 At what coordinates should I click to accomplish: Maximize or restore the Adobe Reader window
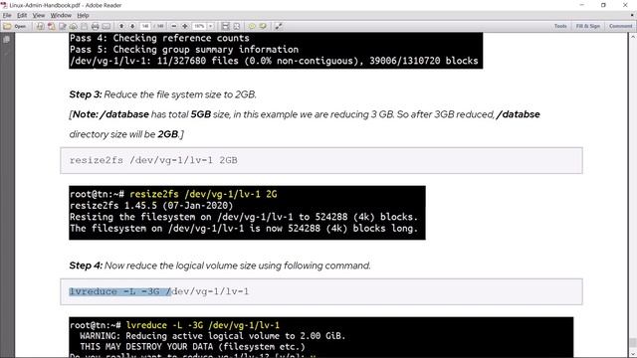(603, 5)
